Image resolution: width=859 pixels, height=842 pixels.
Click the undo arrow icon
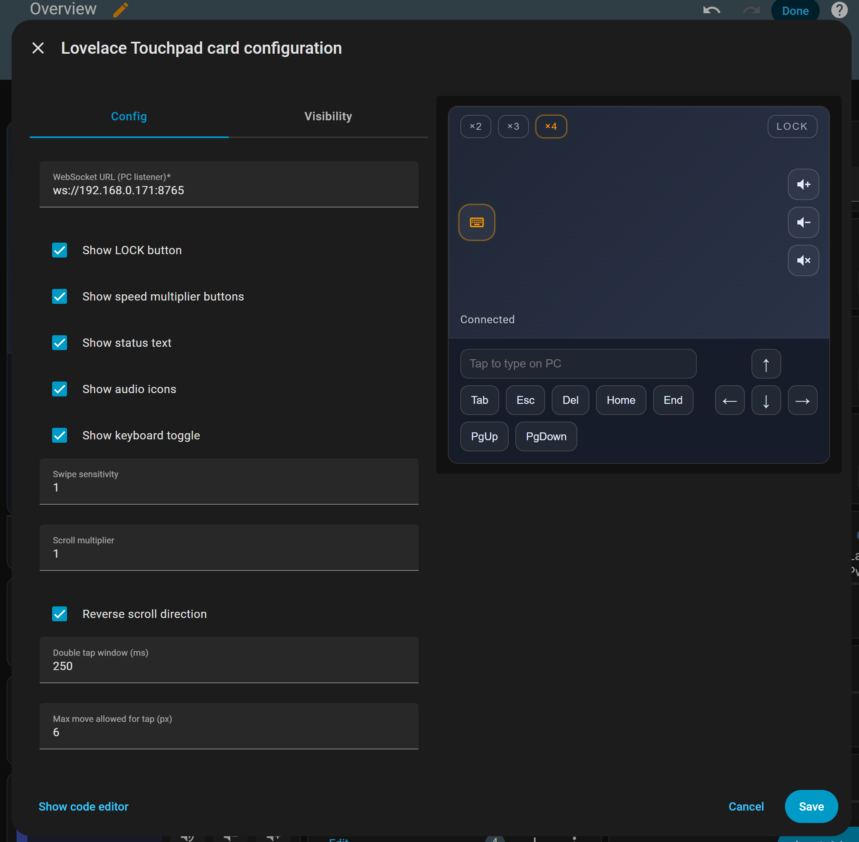coord(711,11)
